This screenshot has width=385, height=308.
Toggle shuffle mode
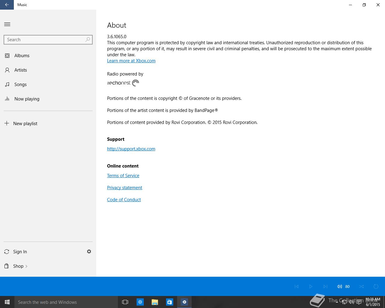pos(361,286)
